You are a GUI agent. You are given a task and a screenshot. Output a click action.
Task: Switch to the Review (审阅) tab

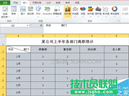coord(68,3)
